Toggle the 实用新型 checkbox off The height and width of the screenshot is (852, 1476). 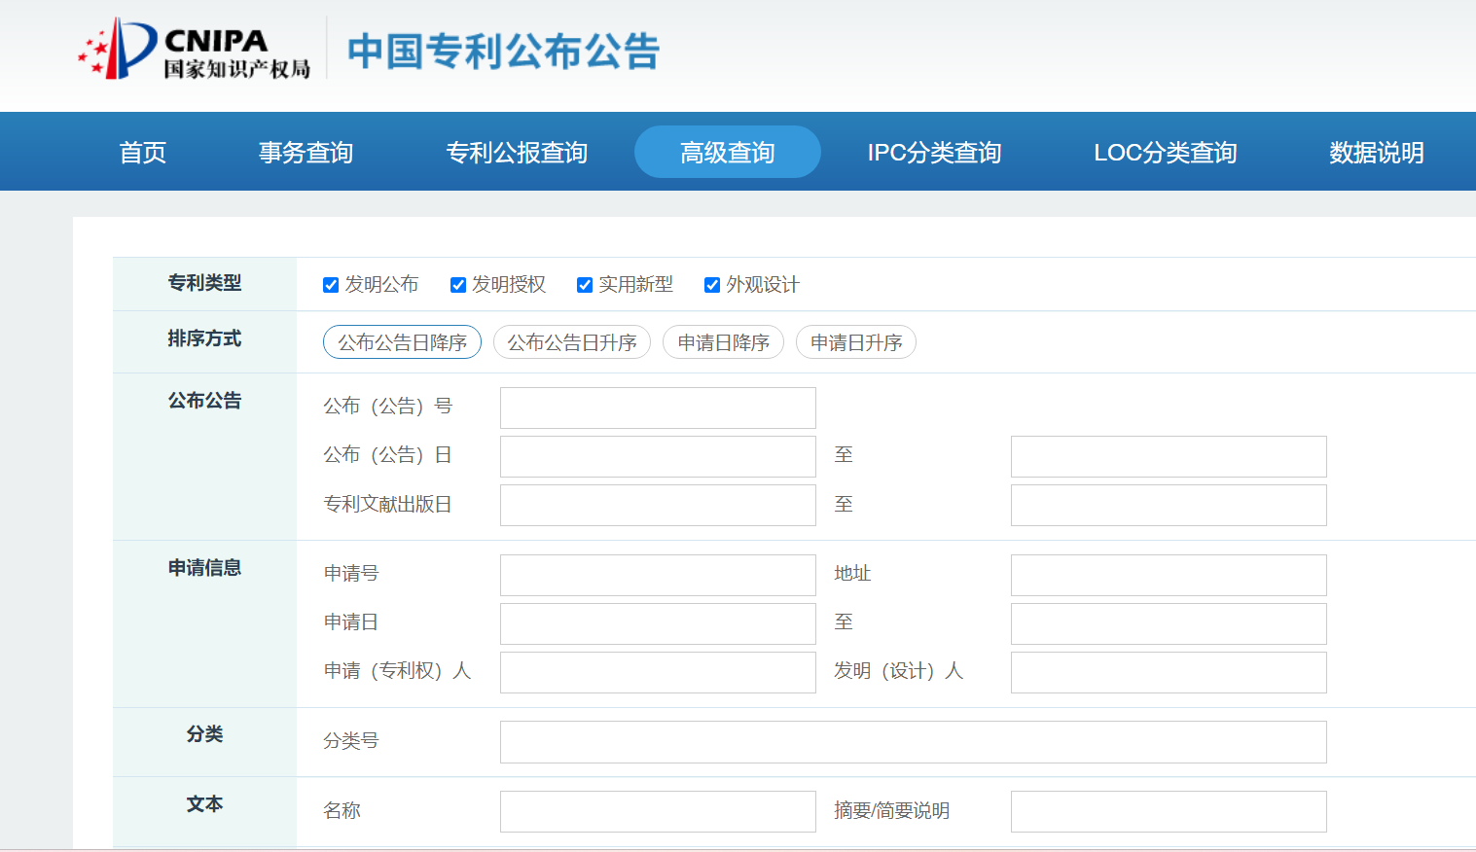[584, 284]
